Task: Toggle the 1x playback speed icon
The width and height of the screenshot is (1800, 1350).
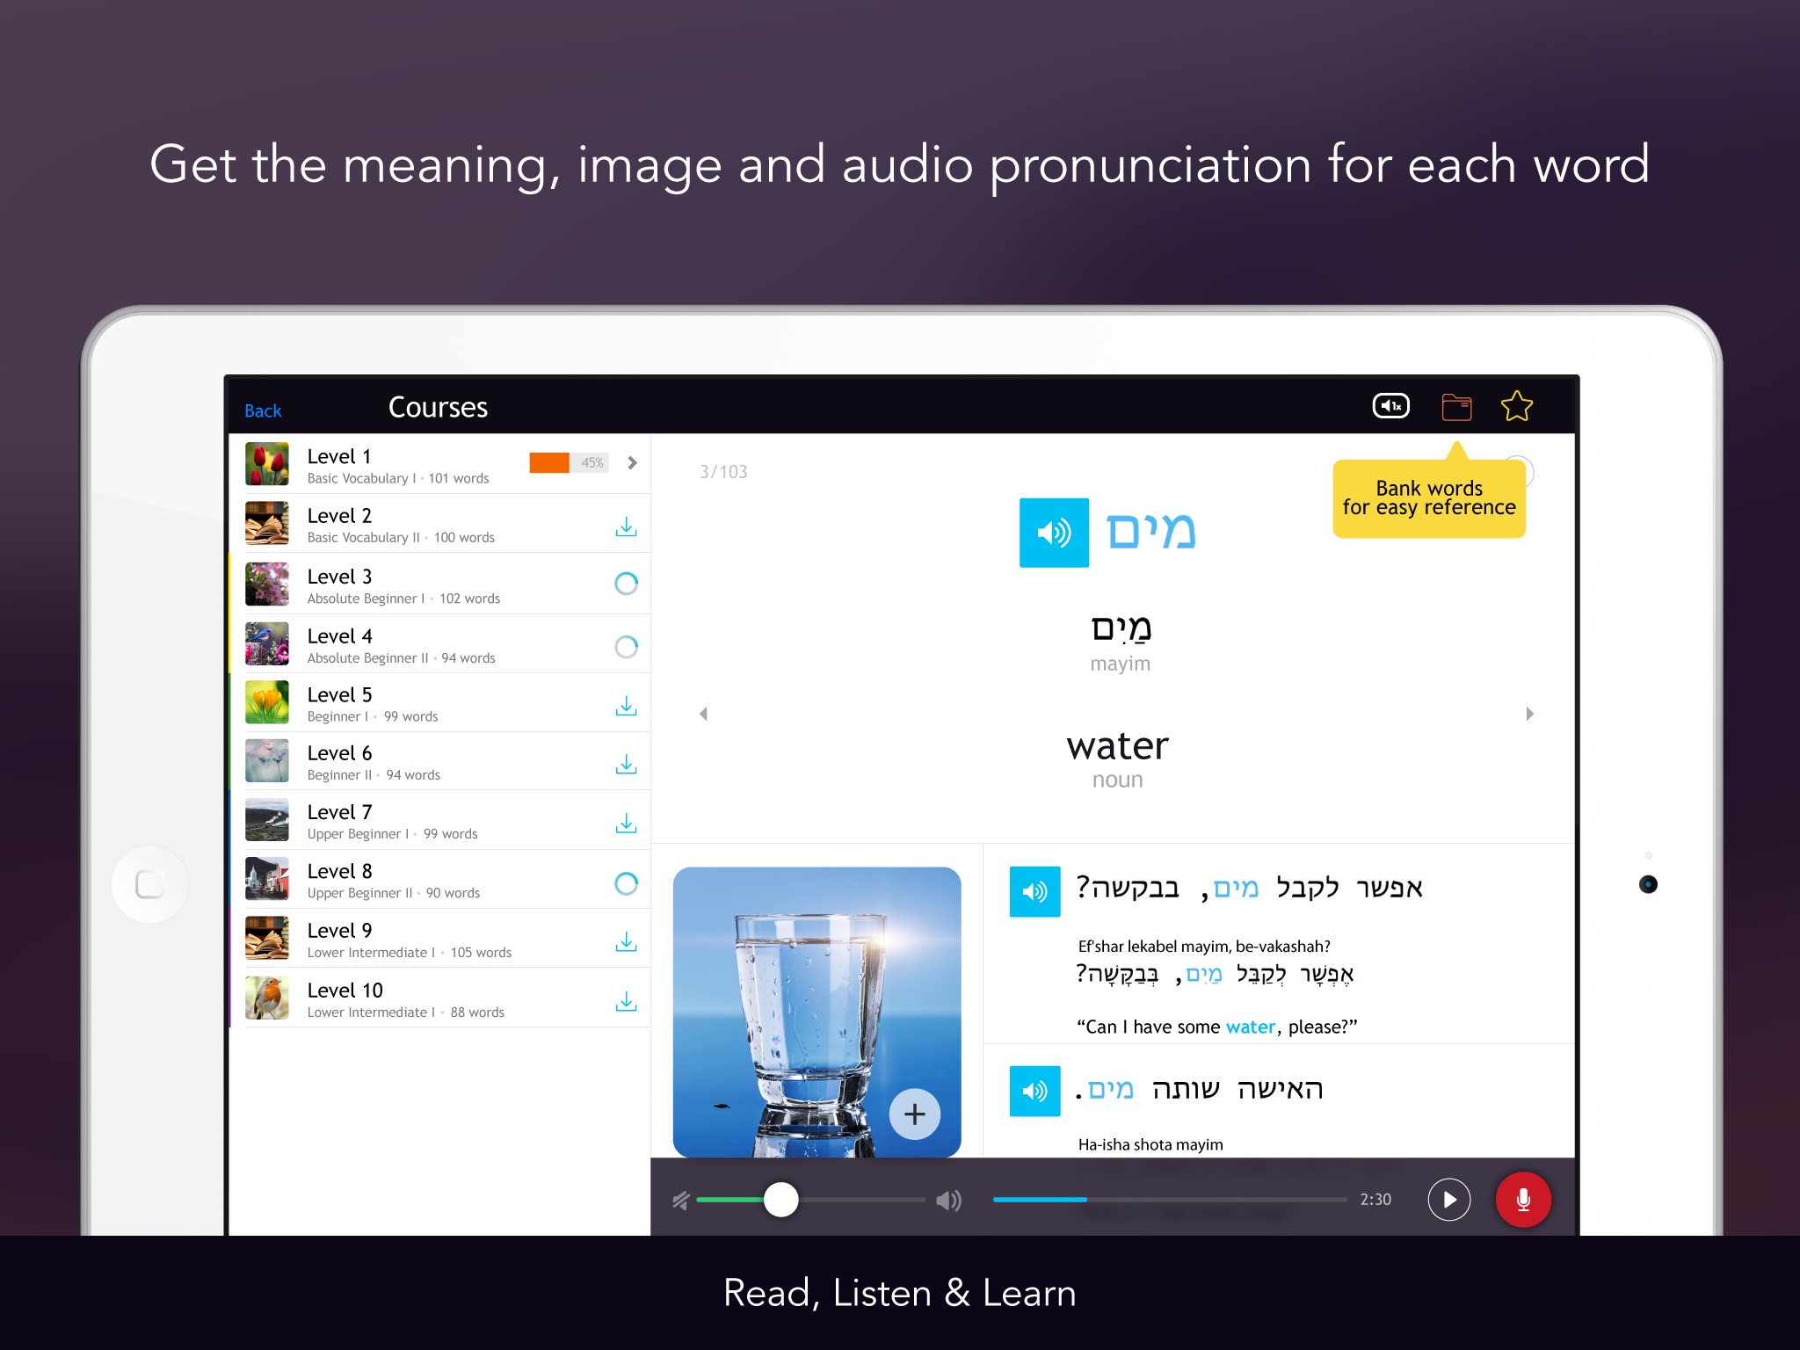Action: 1390,406
